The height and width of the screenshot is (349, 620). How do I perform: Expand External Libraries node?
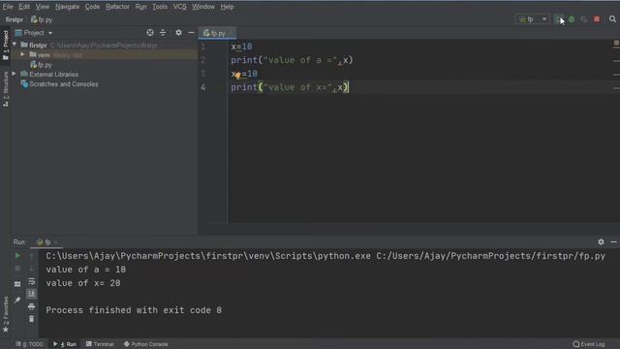pyautogui.click(x=15, y=74)
